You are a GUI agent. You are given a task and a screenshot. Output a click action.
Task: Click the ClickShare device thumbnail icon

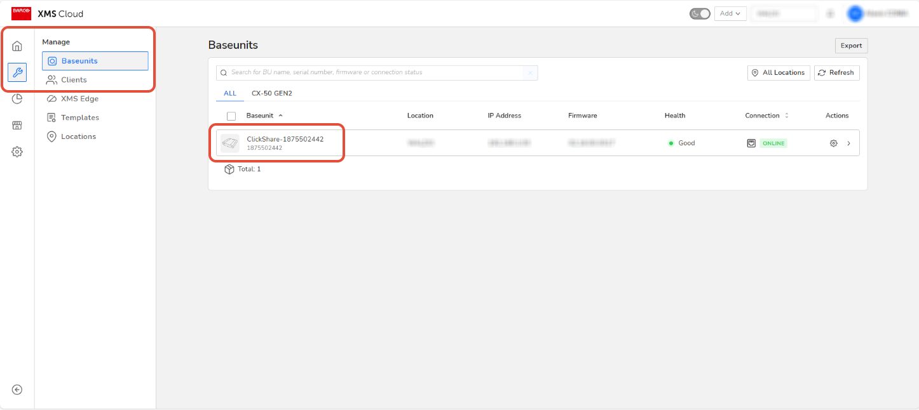(x=230, y=143)
